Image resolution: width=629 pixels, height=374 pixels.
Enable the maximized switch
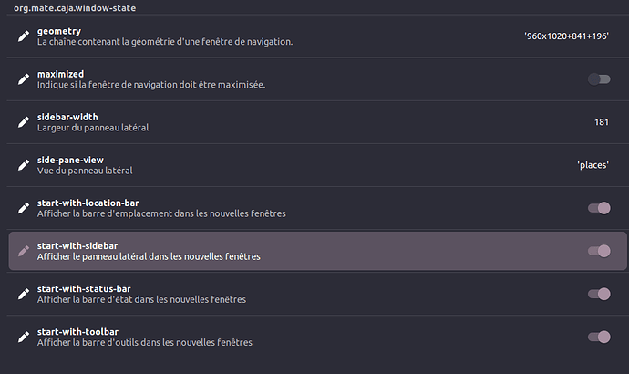click(599, 79)
